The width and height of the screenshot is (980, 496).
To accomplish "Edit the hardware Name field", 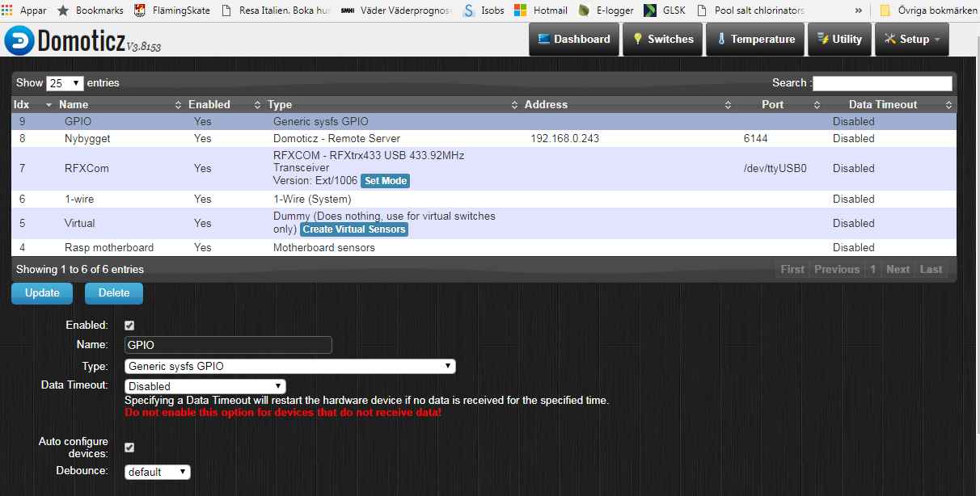I will (x=229, y=345).
